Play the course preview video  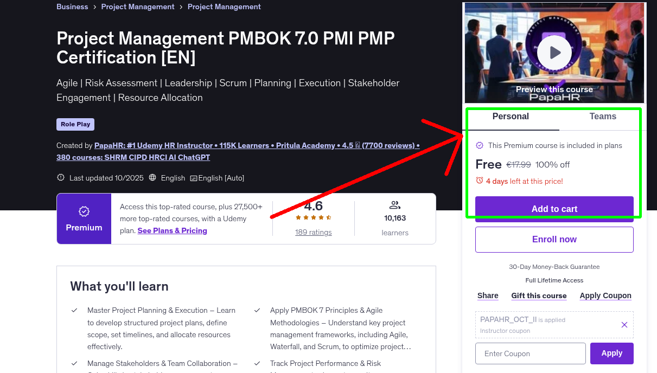coord(554,53)
